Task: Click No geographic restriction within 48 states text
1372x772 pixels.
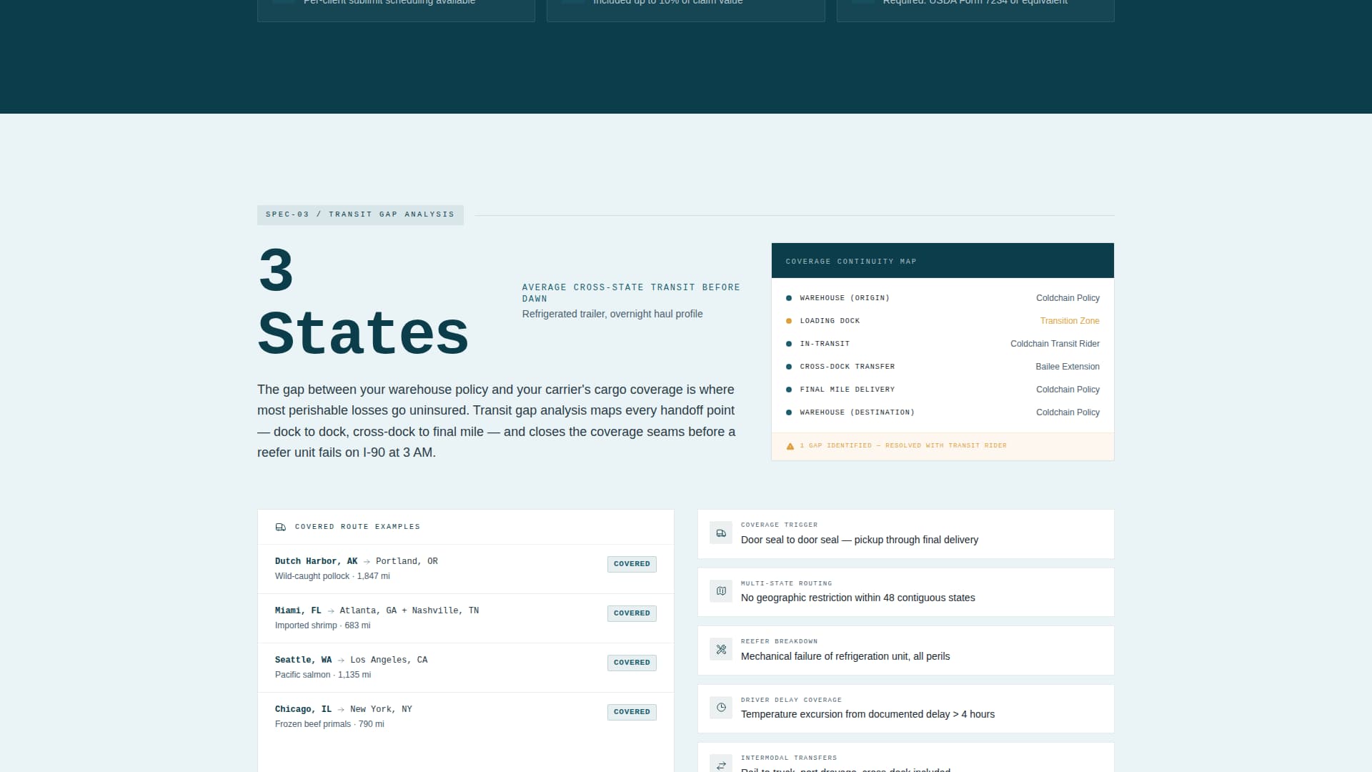Action: (x=857, y=598)
